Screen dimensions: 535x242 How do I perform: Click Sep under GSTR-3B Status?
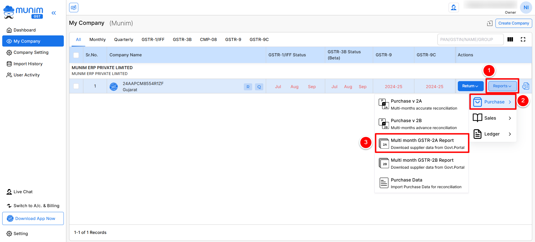[x=363, y=87]
